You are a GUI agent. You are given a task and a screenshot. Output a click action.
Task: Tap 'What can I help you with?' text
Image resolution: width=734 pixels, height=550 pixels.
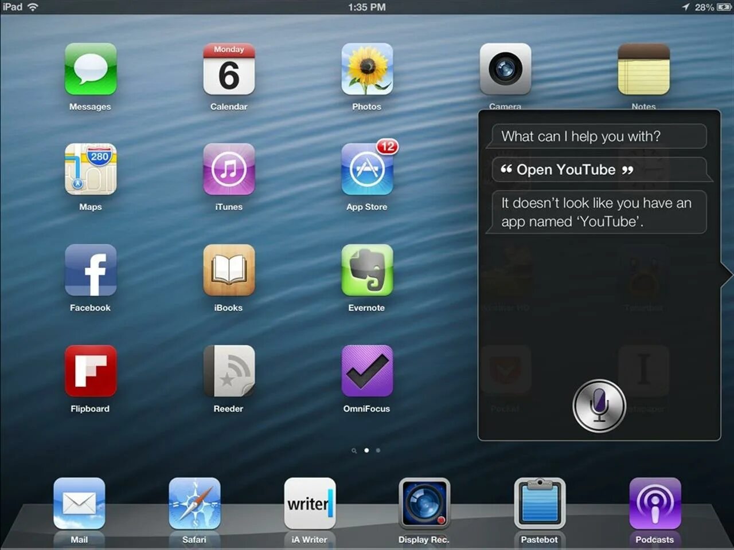point(581,136)
